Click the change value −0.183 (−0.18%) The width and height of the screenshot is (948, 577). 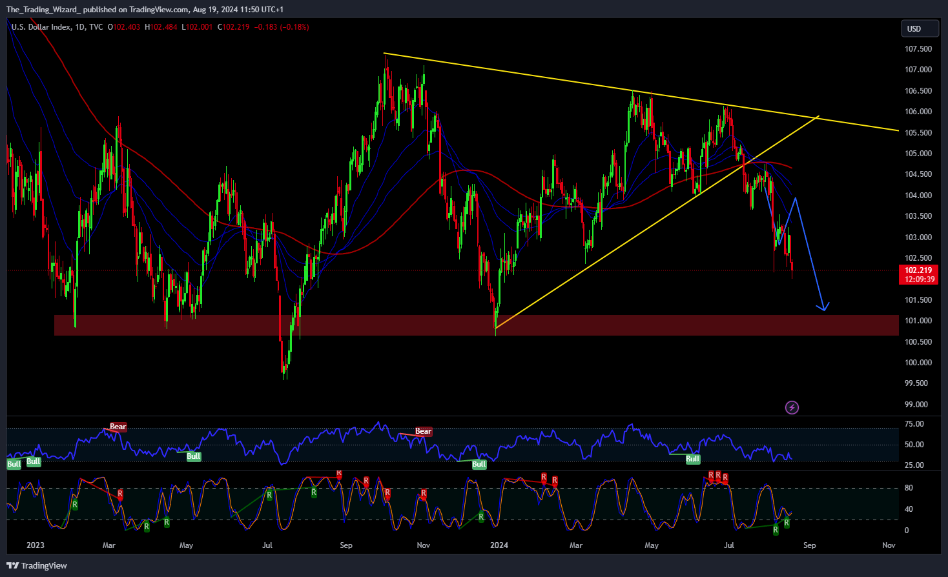(282, 27)
